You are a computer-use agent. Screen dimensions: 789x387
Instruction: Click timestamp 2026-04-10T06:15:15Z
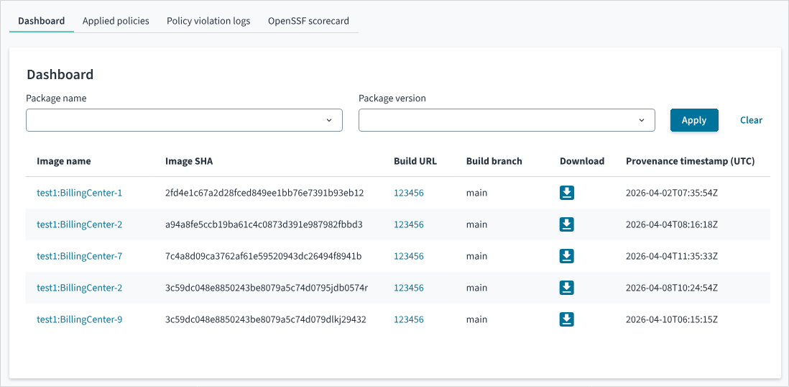(672, 319)
